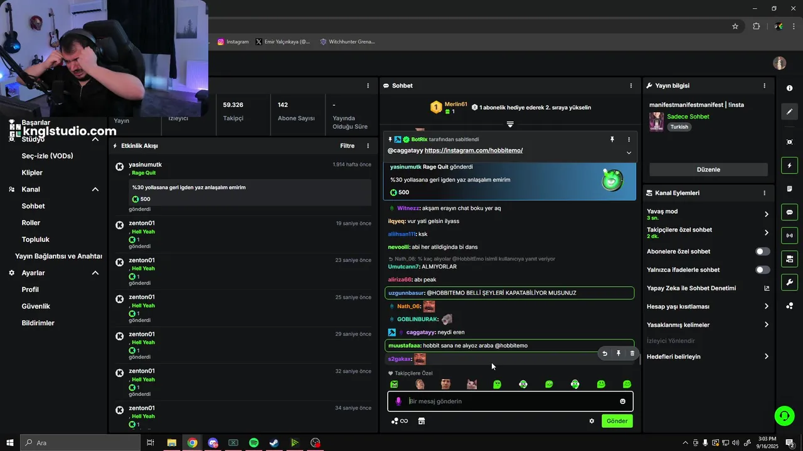Click the profile avatar at top right
This screenshot has height=451, width=803.
click(x=780, y=63)
